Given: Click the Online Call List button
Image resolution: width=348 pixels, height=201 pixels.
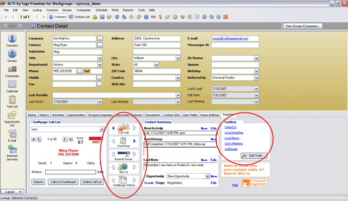Looking at the screenshot, I should (92, 182).
